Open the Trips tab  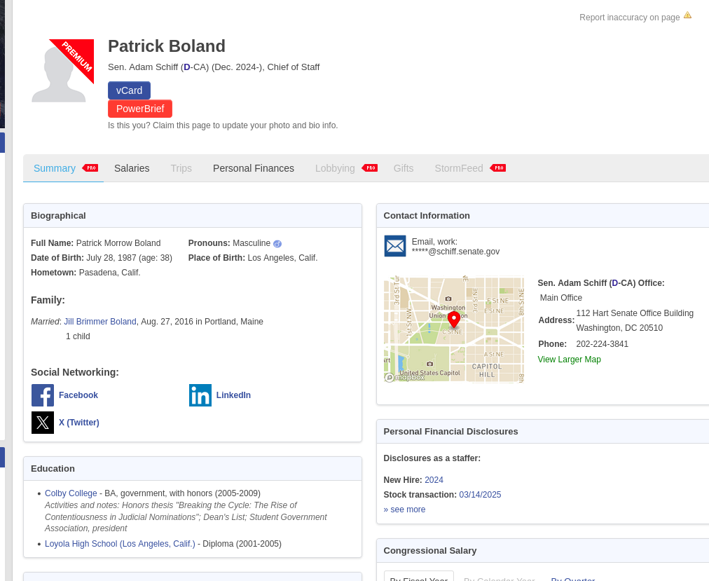[x=181, y=168]
